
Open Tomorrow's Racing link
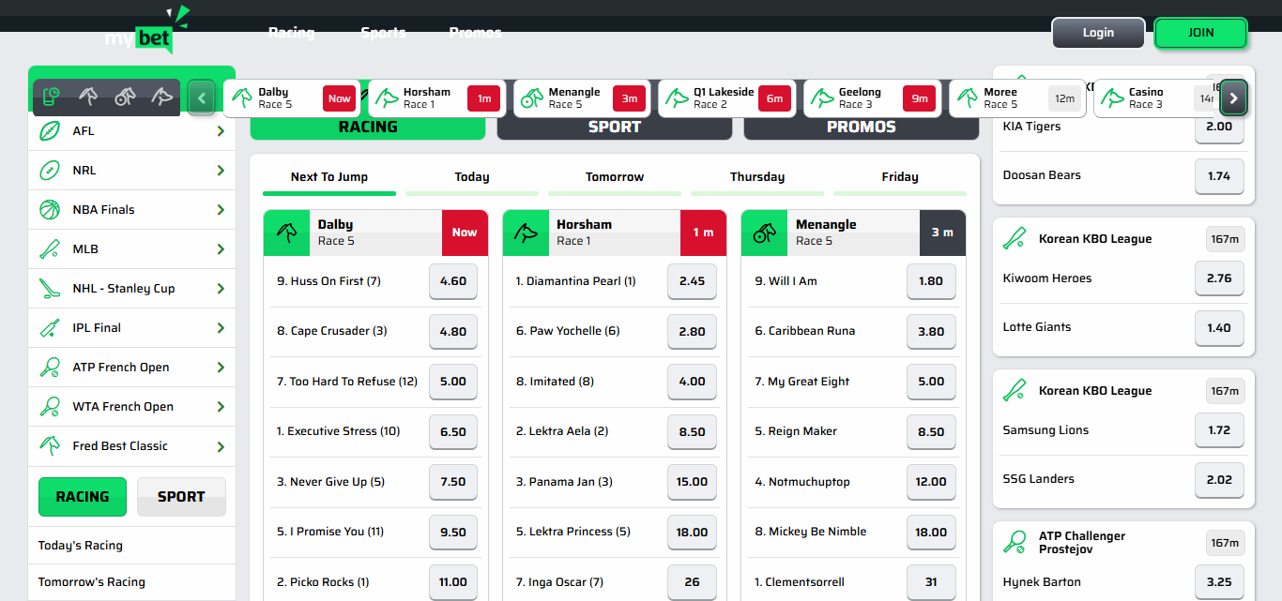click(x=92, y=582)
